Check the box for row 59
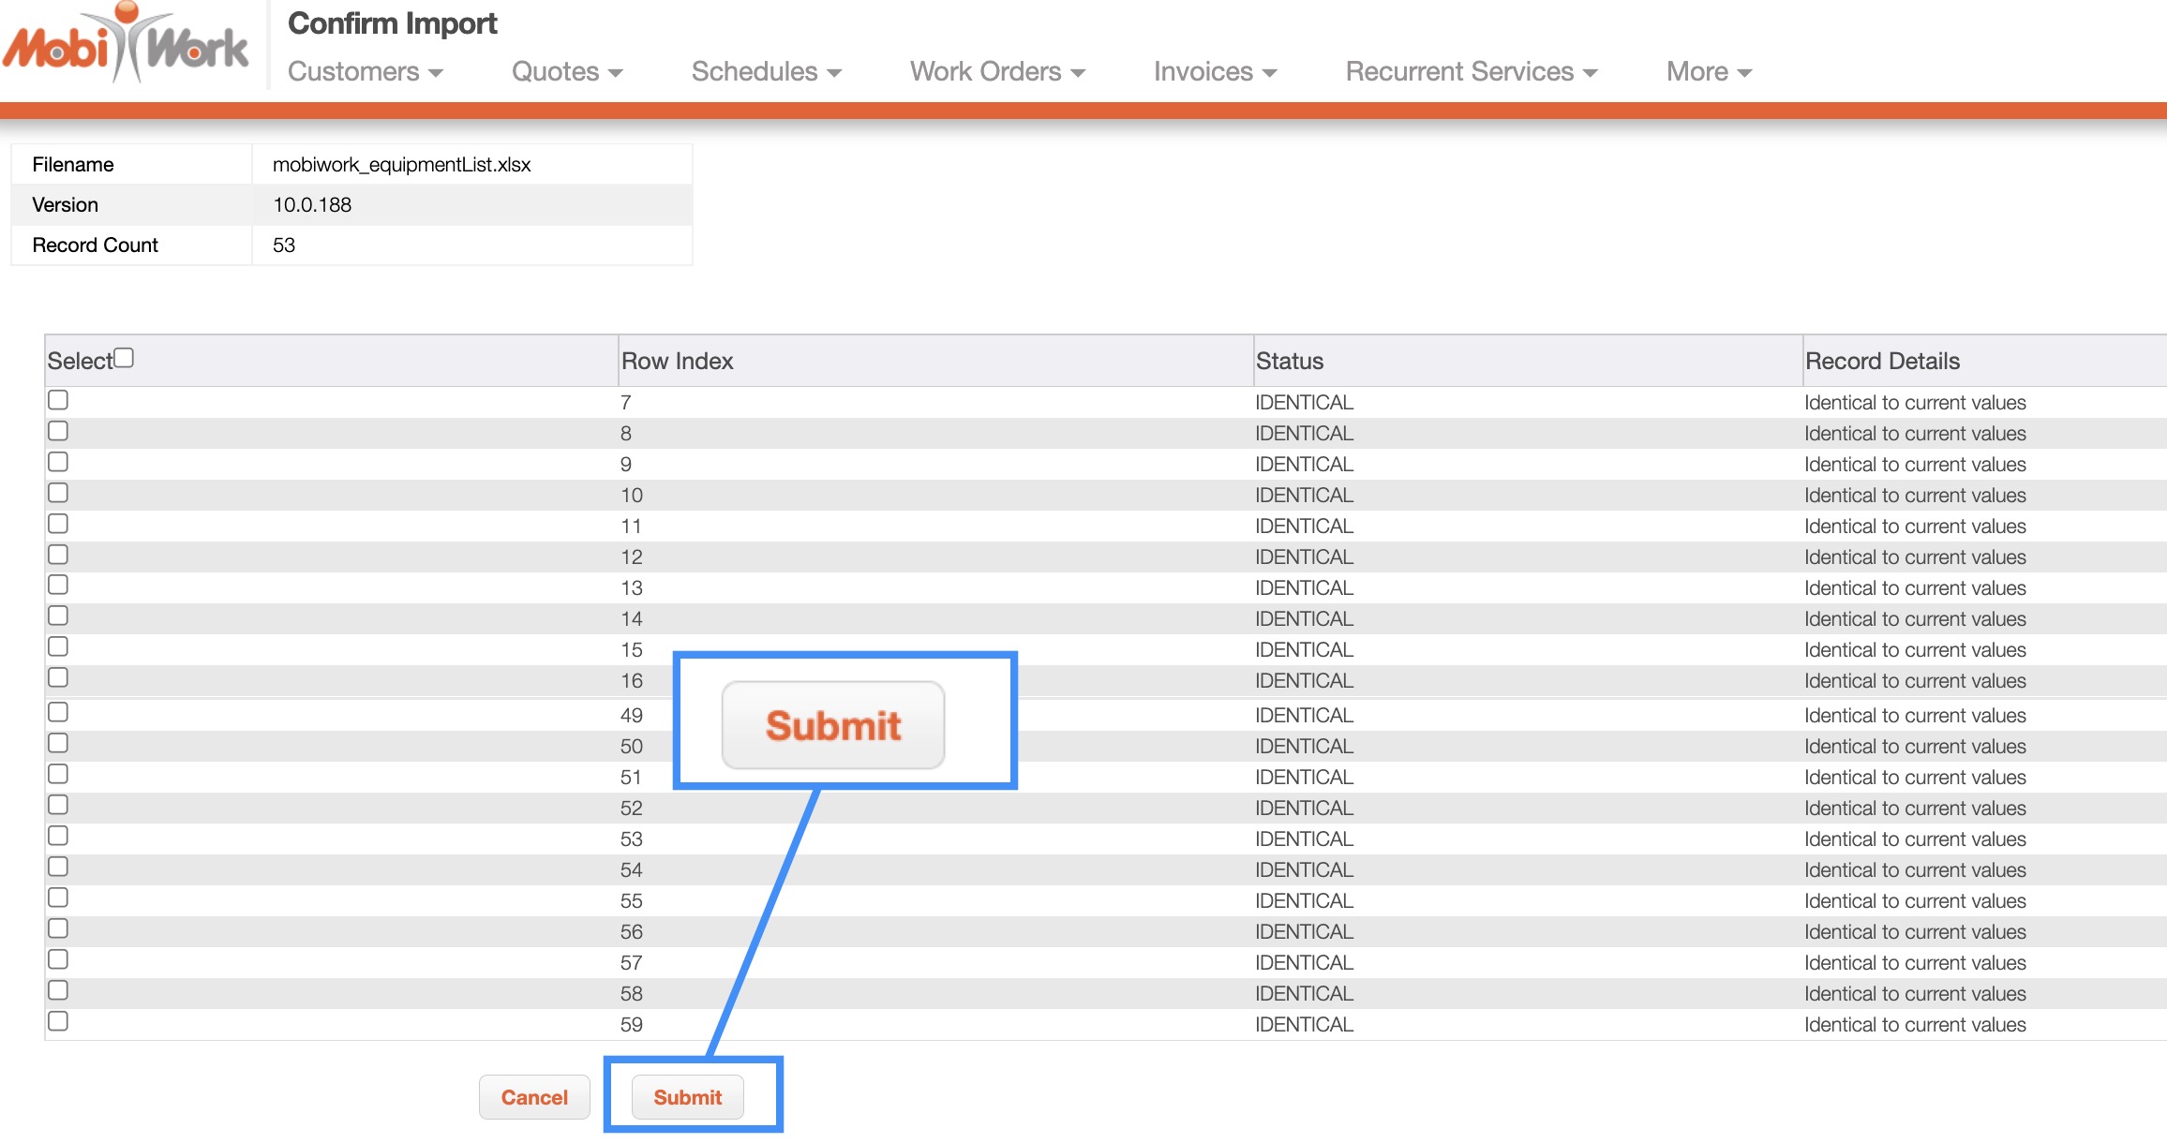 [58, 1021]
